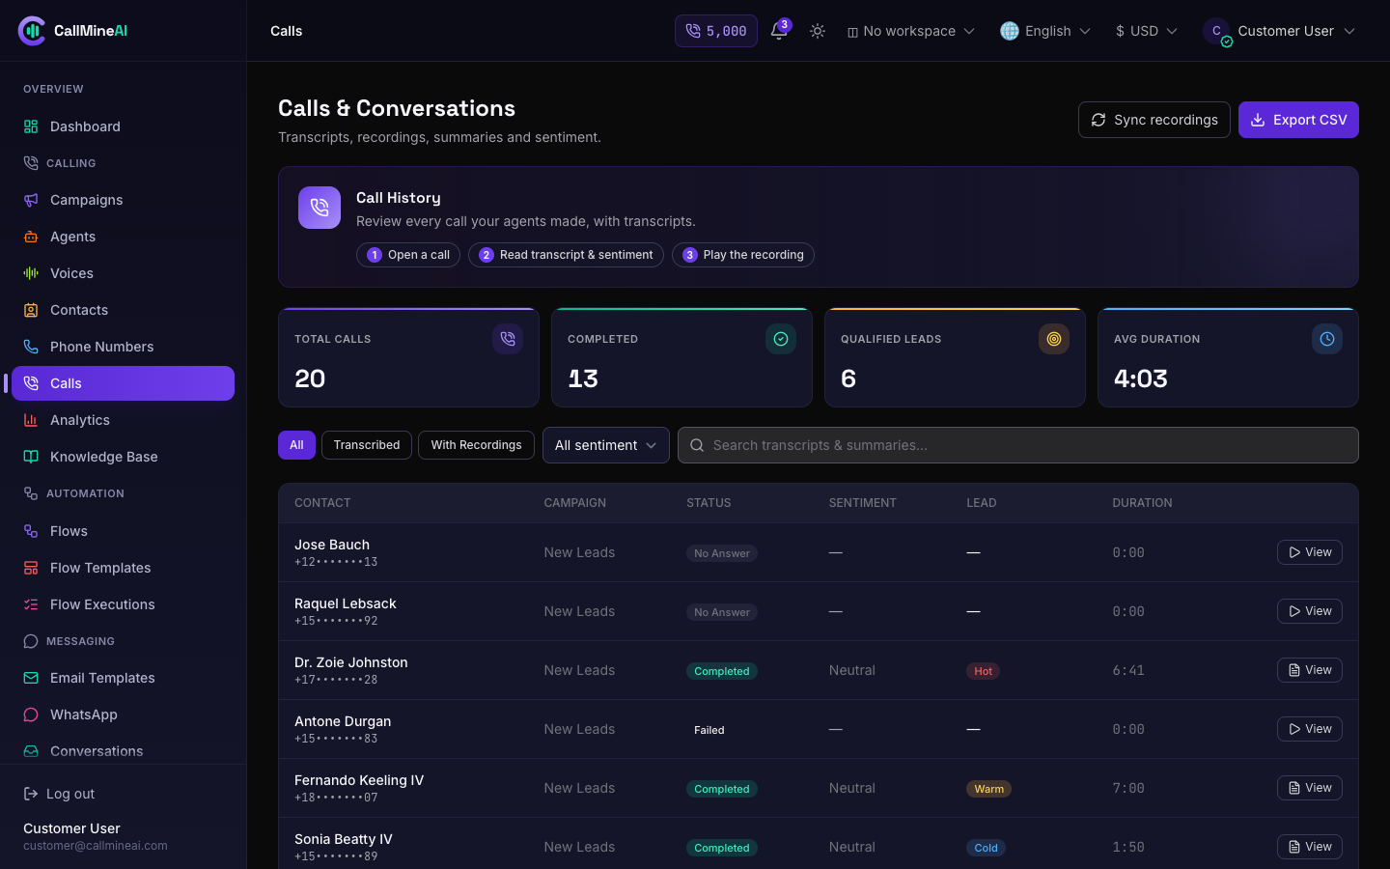Select the active Calls sidebar item
The height and width of the screenshot is (869, 1390).
pos(124,383)
